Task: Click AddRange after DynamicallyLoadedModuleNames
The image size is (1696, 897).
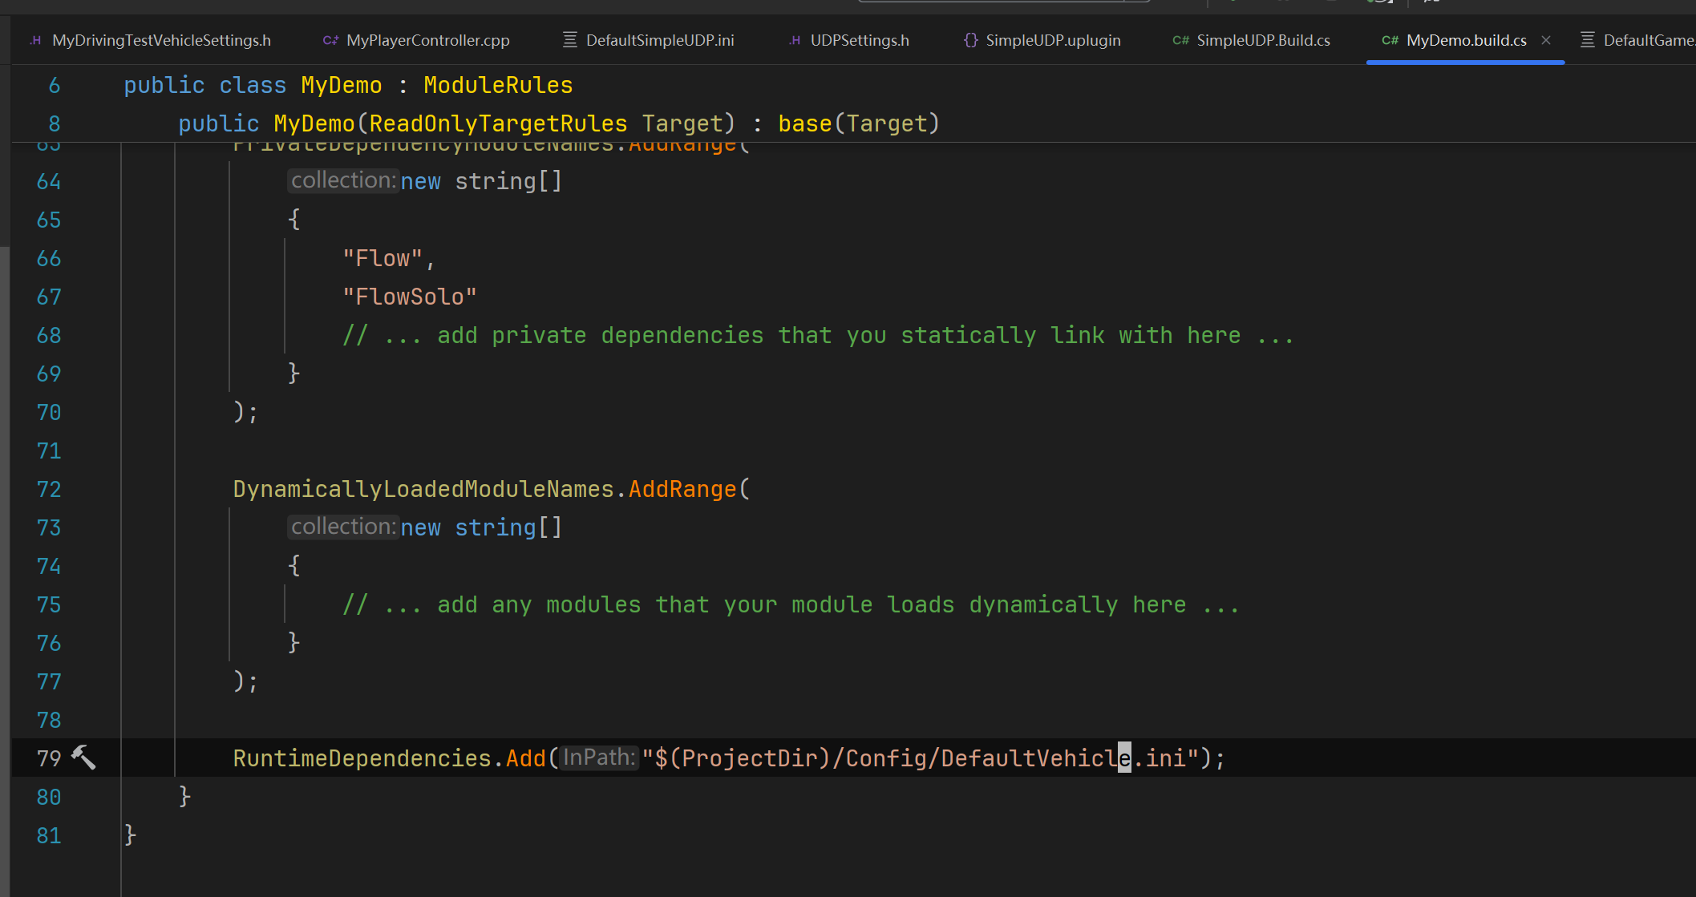Action: [x=682, y=489]
